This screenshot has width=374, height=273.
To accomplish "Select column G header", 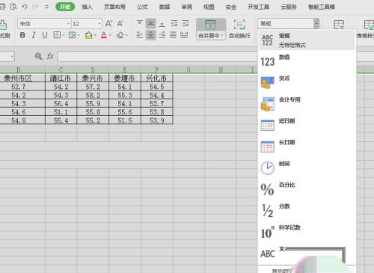I will [x=188, y=70].
